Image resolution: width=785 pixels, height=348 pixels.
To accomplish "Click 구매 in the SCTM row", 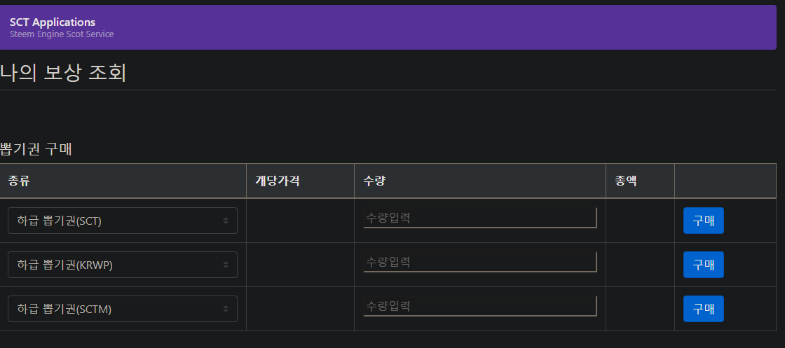I will click(703, 309).
